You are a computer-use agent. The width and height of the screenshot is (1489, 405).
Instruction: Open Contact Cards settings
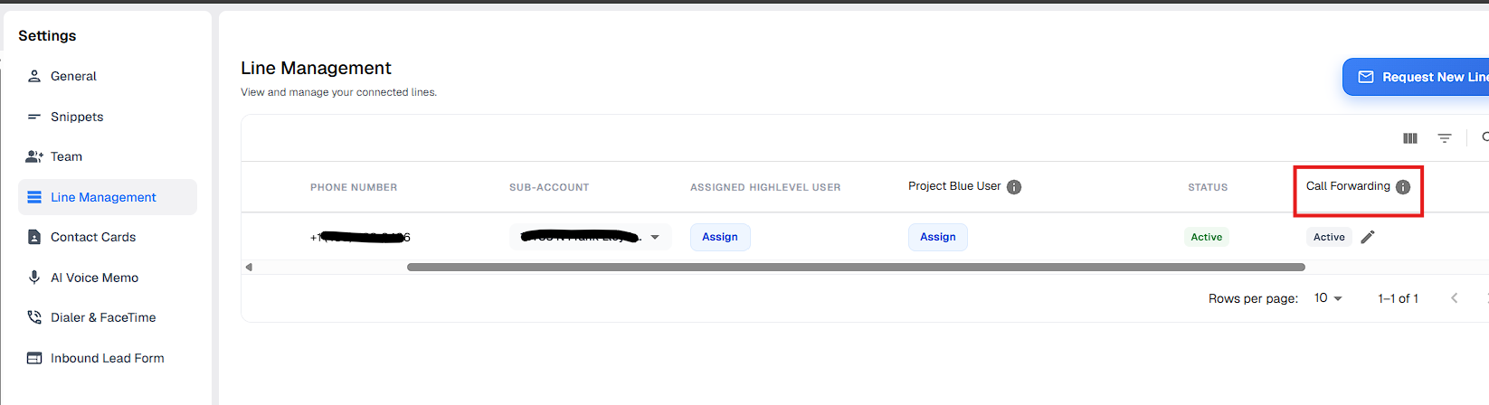pos(108,237)
